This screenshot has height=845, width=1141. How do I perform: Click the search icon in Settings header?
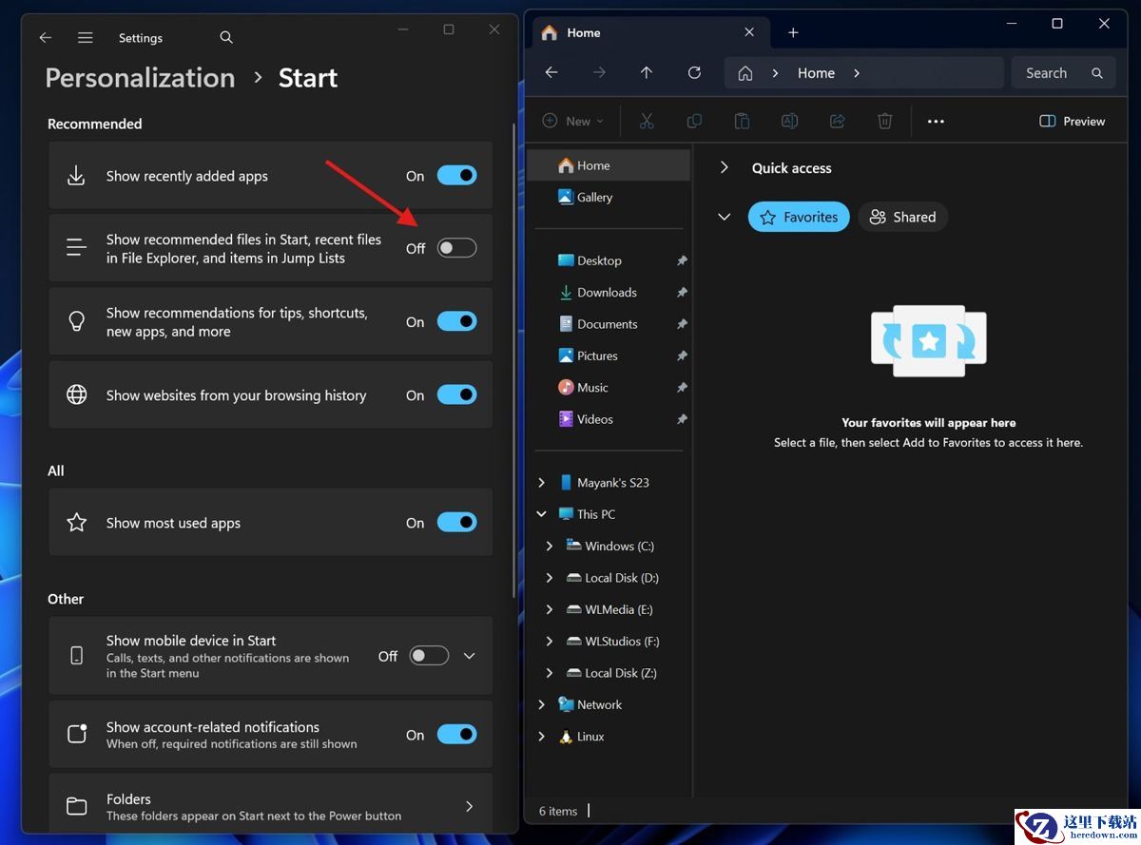point(226,38)
